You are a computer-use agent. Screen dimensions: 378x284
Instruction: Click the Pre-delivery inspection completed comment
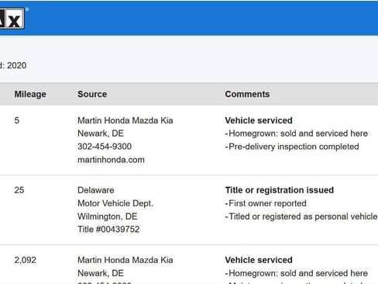pos(292,147)
